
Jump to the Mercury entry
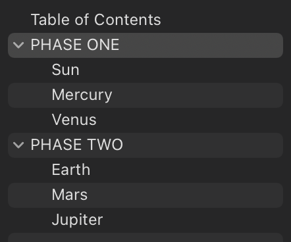click(145, 95)
